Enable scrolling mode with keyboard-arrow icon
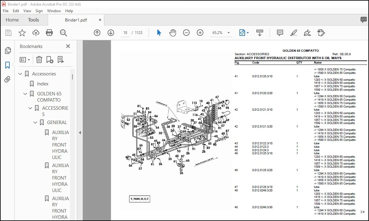The image size is (369, 221). [259, 33]
